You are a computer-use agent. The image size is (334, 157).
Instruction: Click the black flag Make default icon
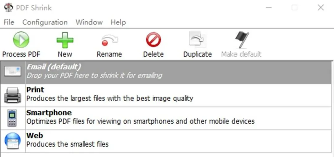(x=242, y=40)
